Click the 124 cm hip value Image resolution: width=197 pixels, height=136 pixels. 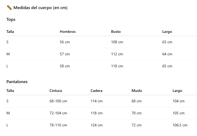coord(97,125)
